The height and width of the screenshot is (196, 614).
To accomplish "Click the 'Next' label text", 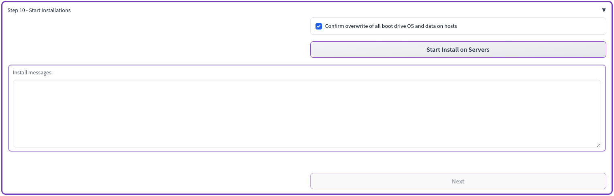I will click(x=458, y=181).
